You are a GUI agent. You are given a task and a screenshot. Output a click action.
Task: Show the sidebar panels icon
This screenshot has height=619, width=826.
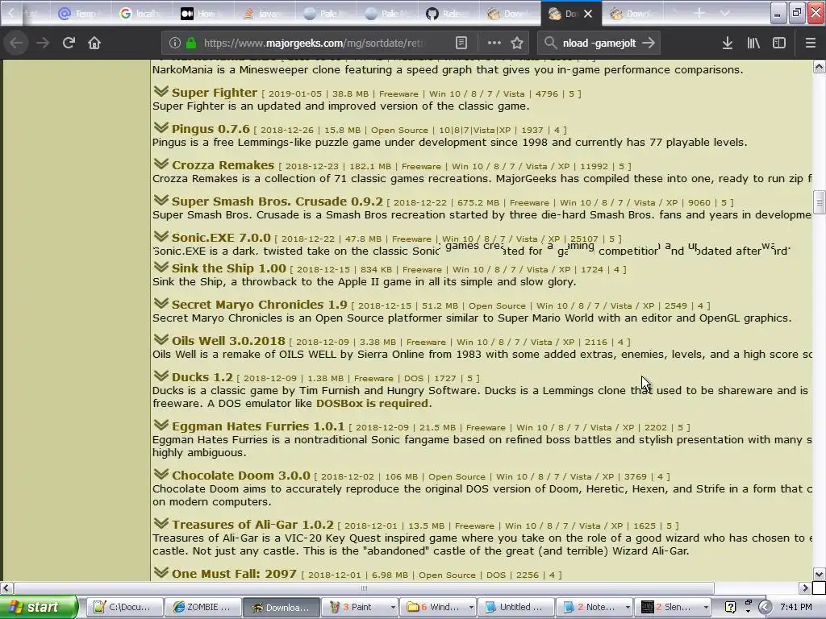[x=779, y=44]
